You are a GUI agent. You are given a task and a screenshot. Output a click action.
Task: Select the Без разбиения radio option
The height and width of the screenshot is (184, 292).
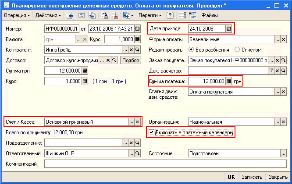click(191, 49)
